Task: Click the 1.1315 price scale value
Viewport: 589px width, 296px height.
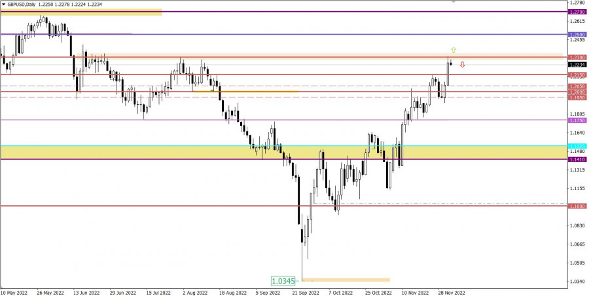Action: click(x=577, y=170)
